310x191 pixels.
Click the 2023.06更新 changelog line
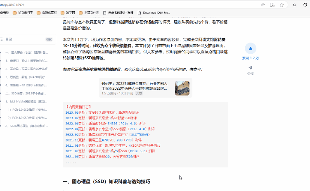pyautogui.click(x=102, y=112)
